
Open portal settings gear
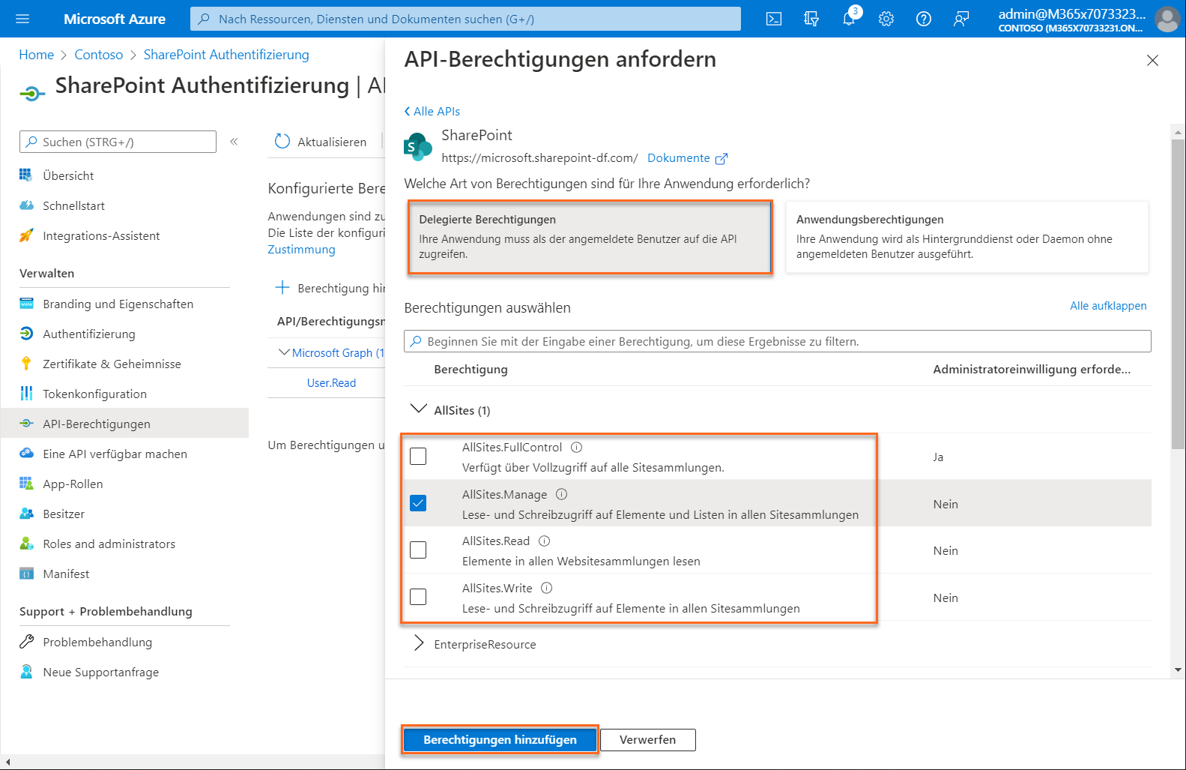click(x=886, y=19)
